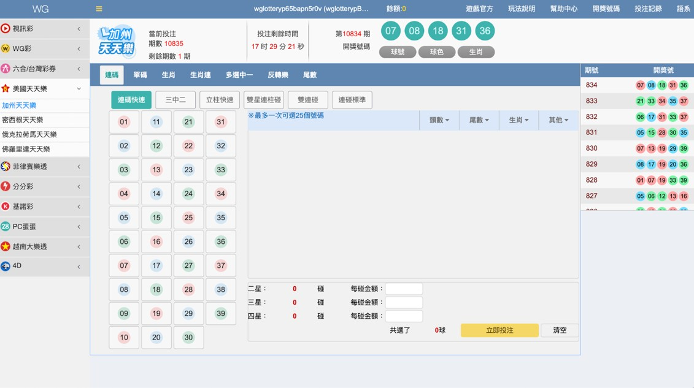Click the 分分彩 lightning icon
The width and height of the screenshot is (694, 388).
[x=6, y=186]
